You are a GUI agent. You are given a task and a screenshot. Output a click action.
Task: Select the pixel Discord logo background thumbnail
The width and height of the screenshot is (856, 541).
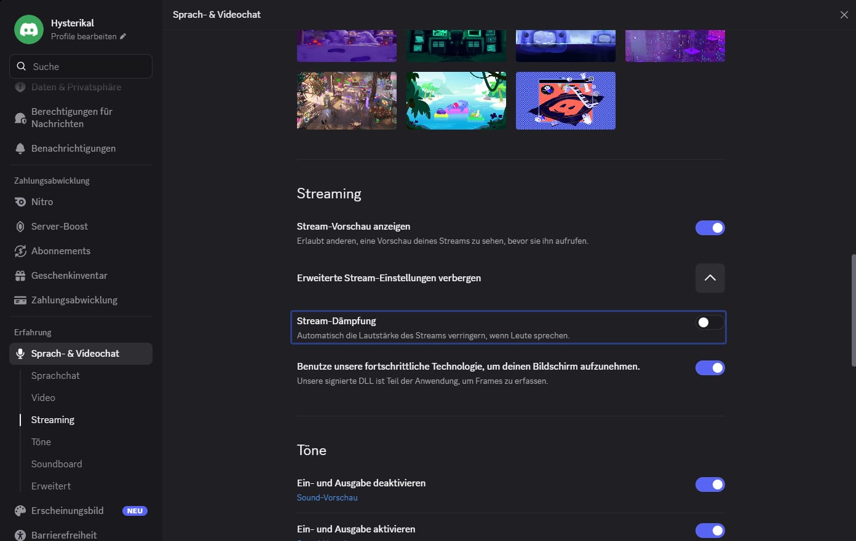coord(566,101)
